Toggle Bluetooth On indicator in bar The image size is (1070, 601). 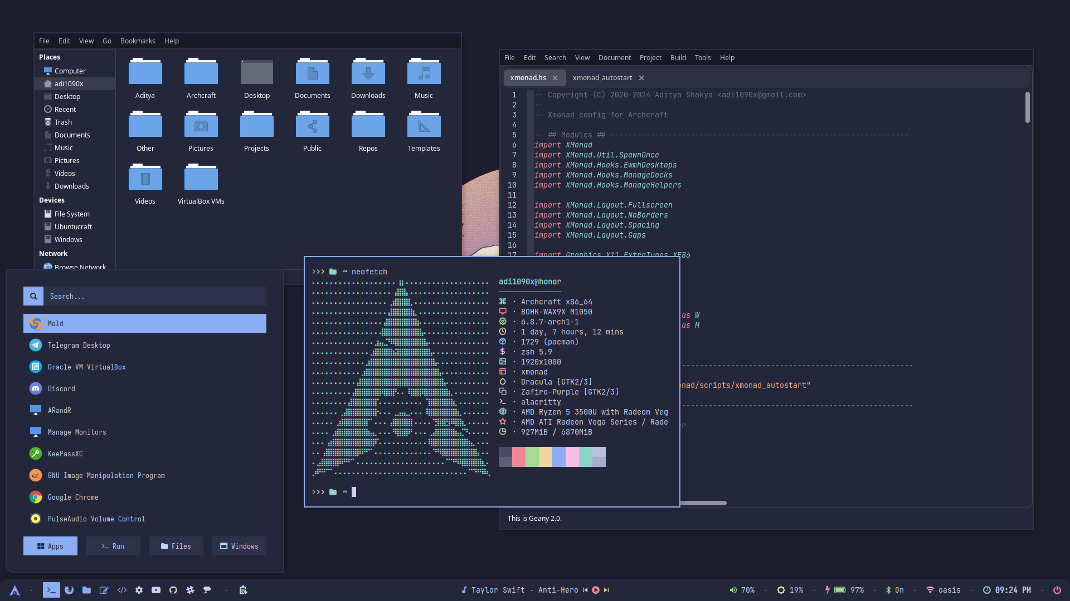point(894,590)
